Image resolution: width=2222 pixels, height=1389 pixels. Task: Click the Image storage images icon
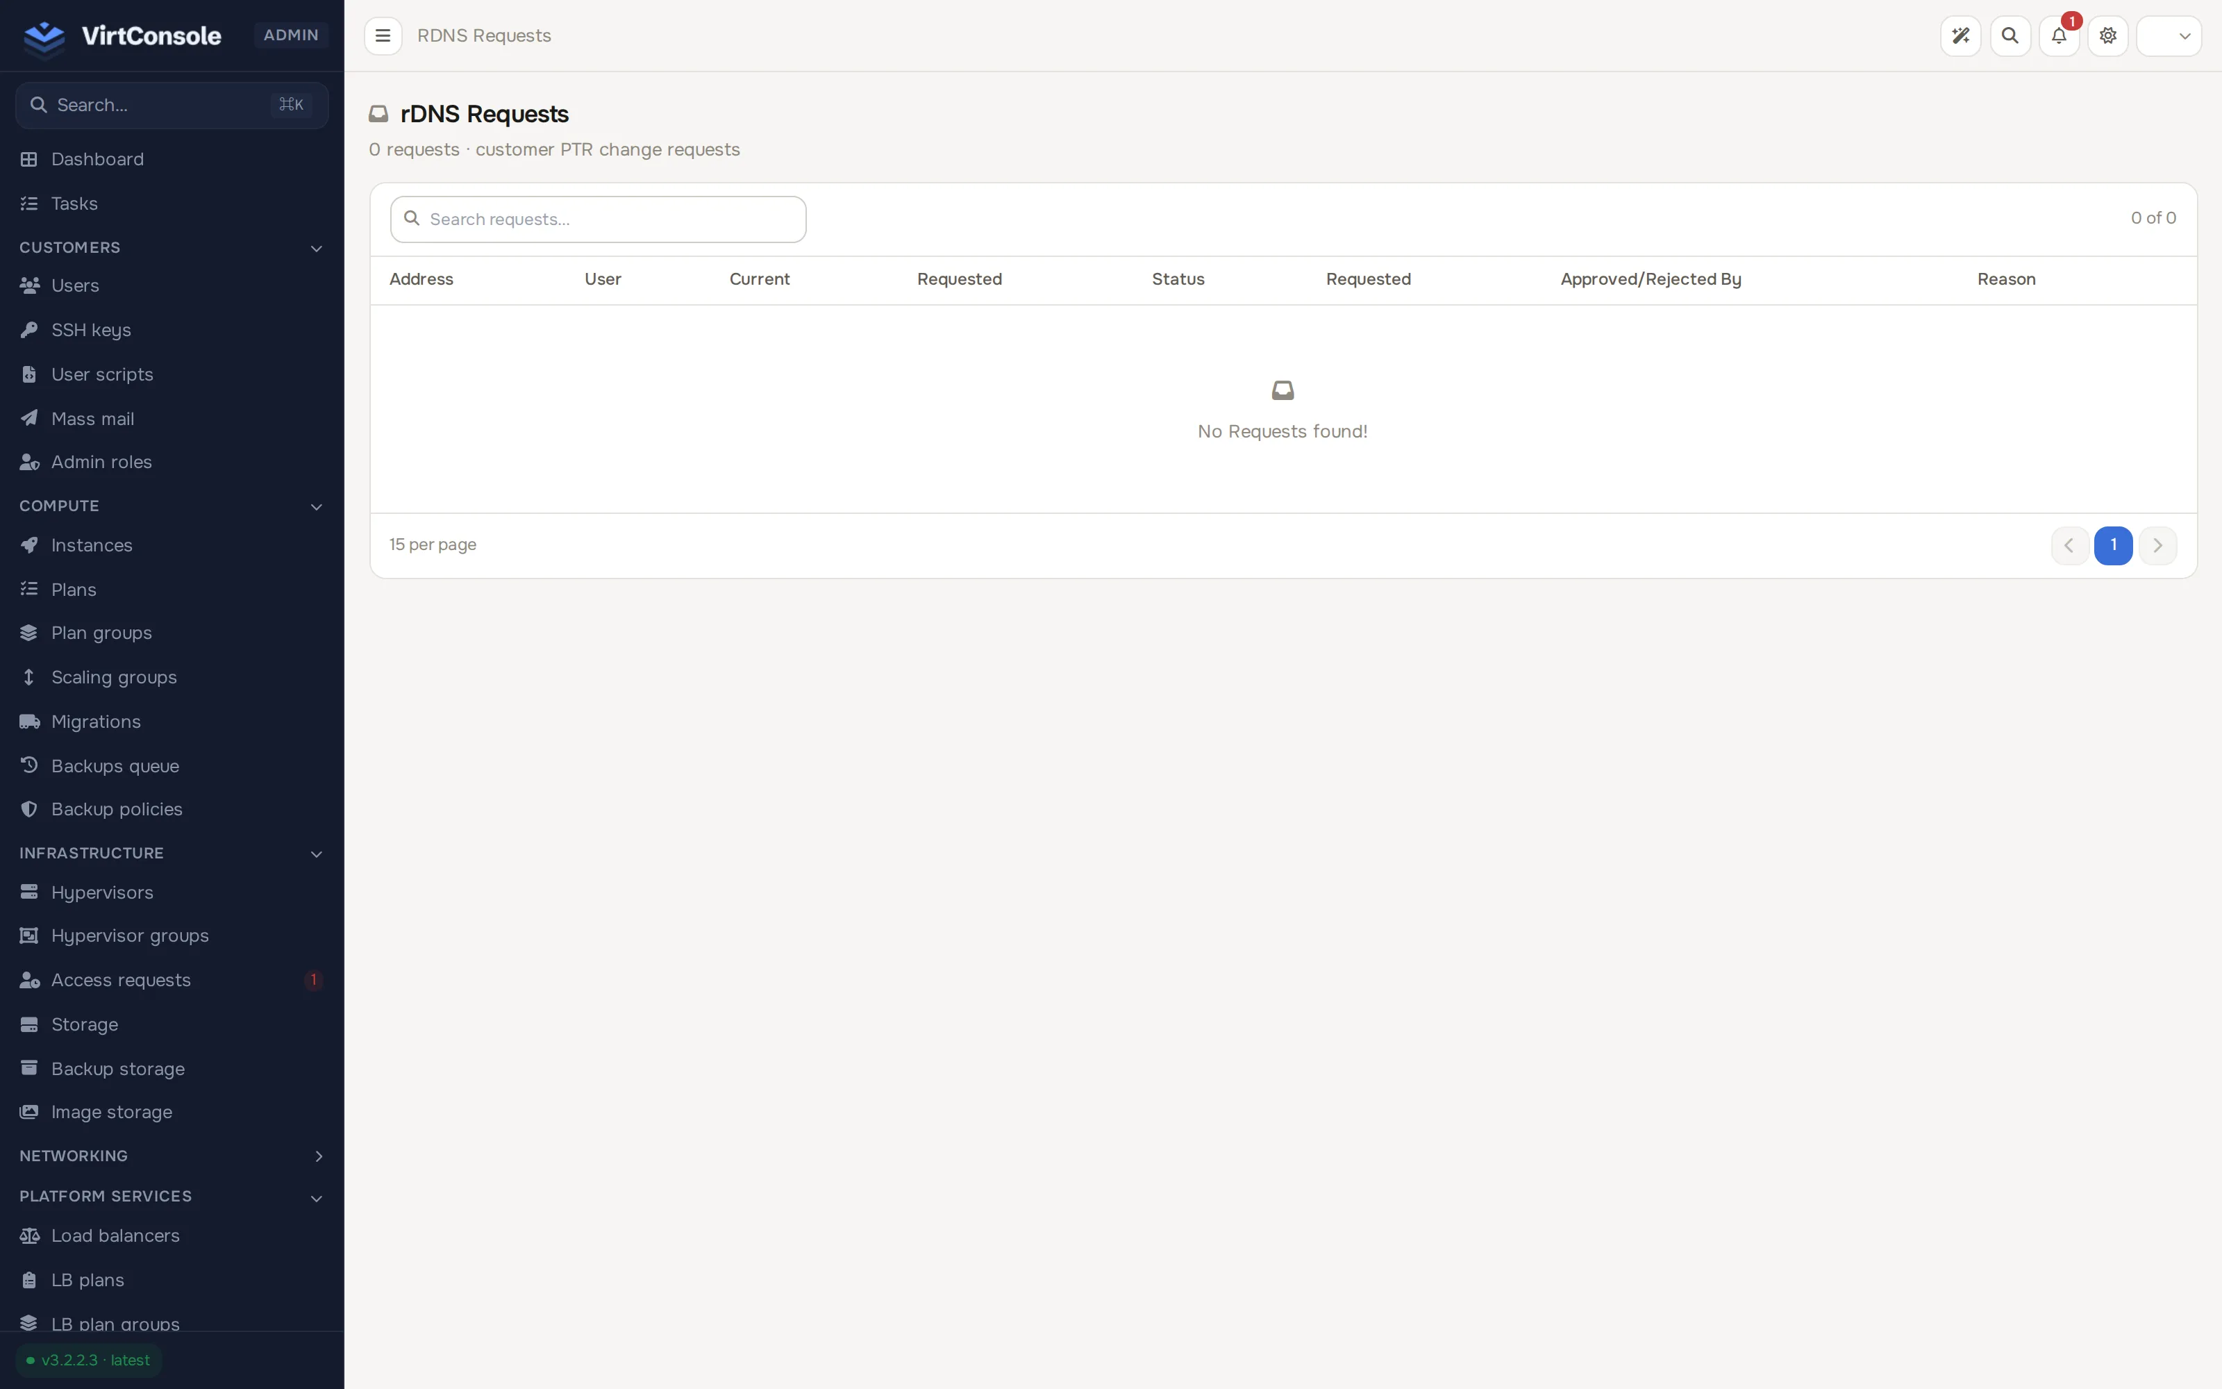tap(29, 1112)
